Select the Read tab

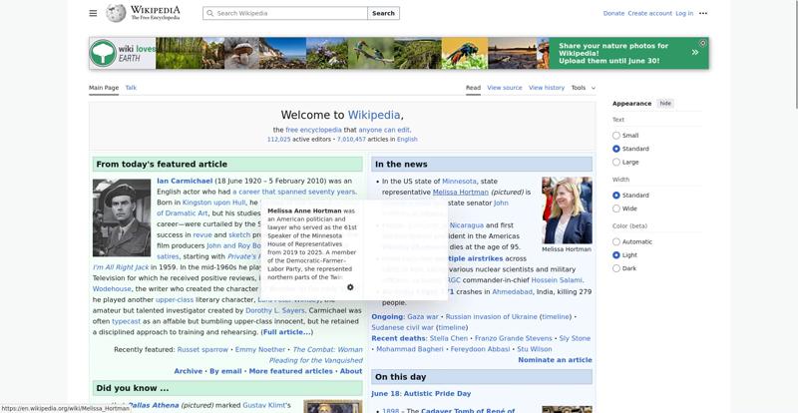point(473,88)
